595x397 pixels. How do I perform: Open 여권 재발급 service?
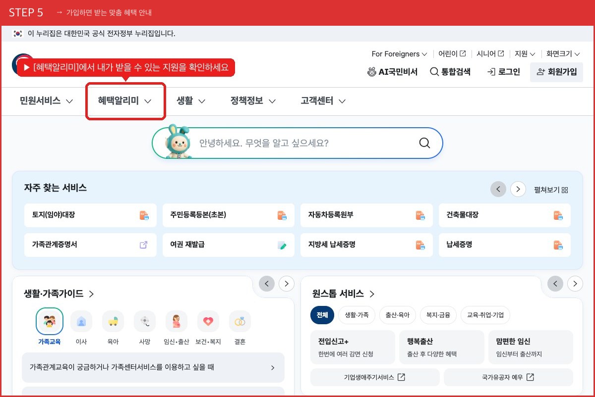pos(229,245)
